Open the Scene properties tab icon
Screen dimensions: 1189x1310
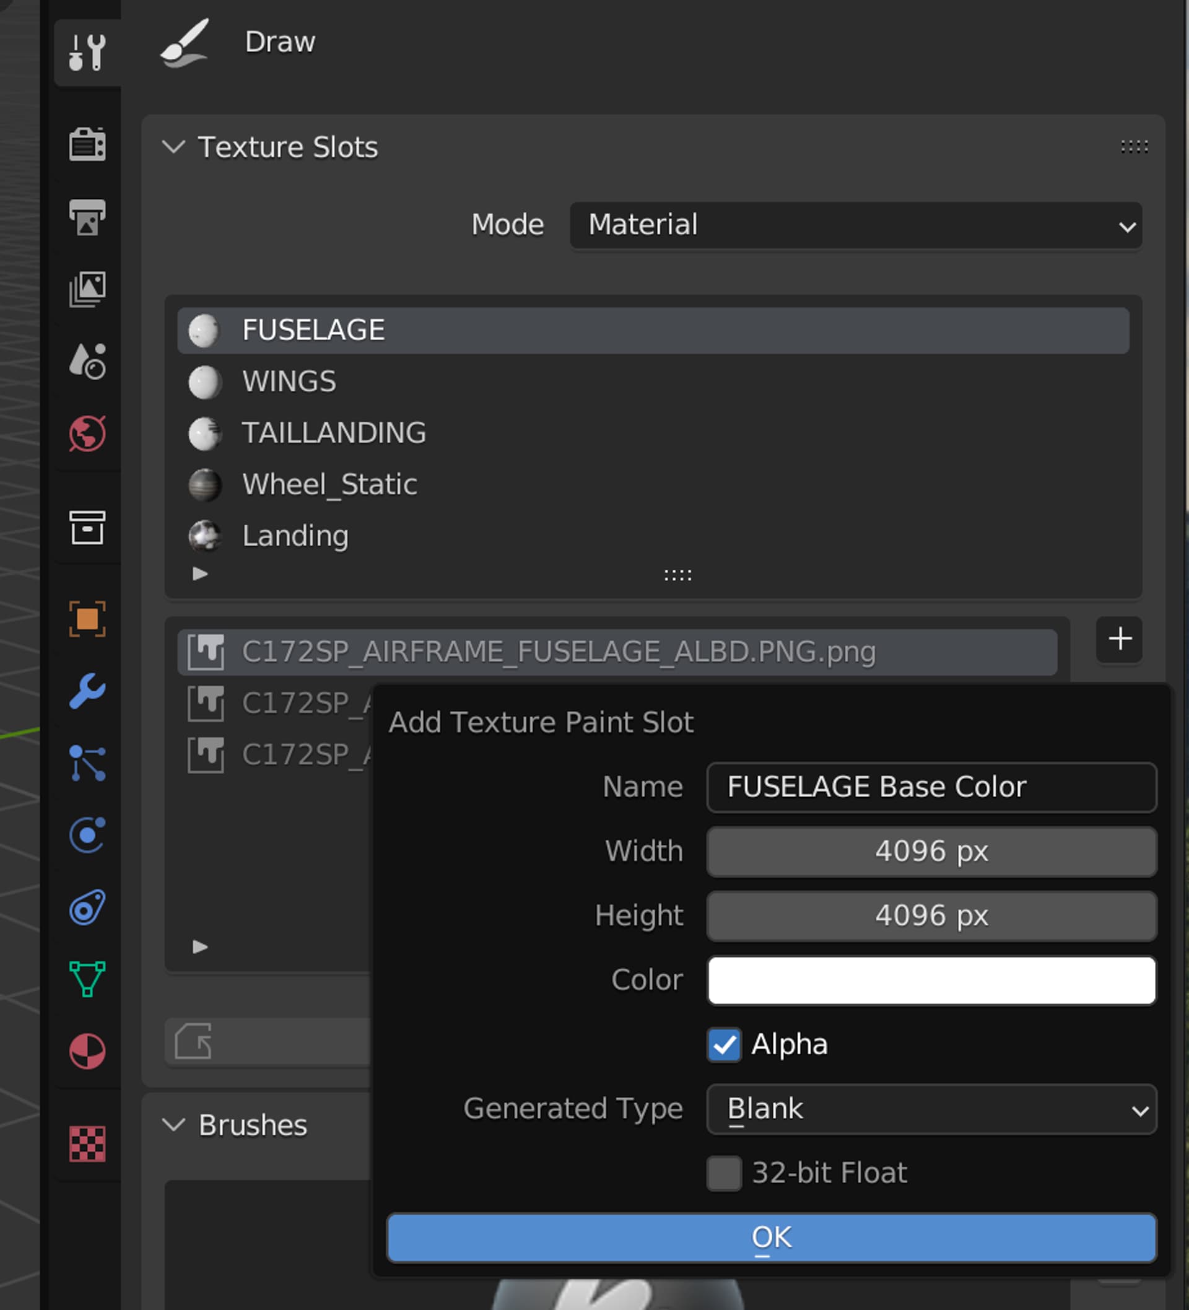click(87, 361)
